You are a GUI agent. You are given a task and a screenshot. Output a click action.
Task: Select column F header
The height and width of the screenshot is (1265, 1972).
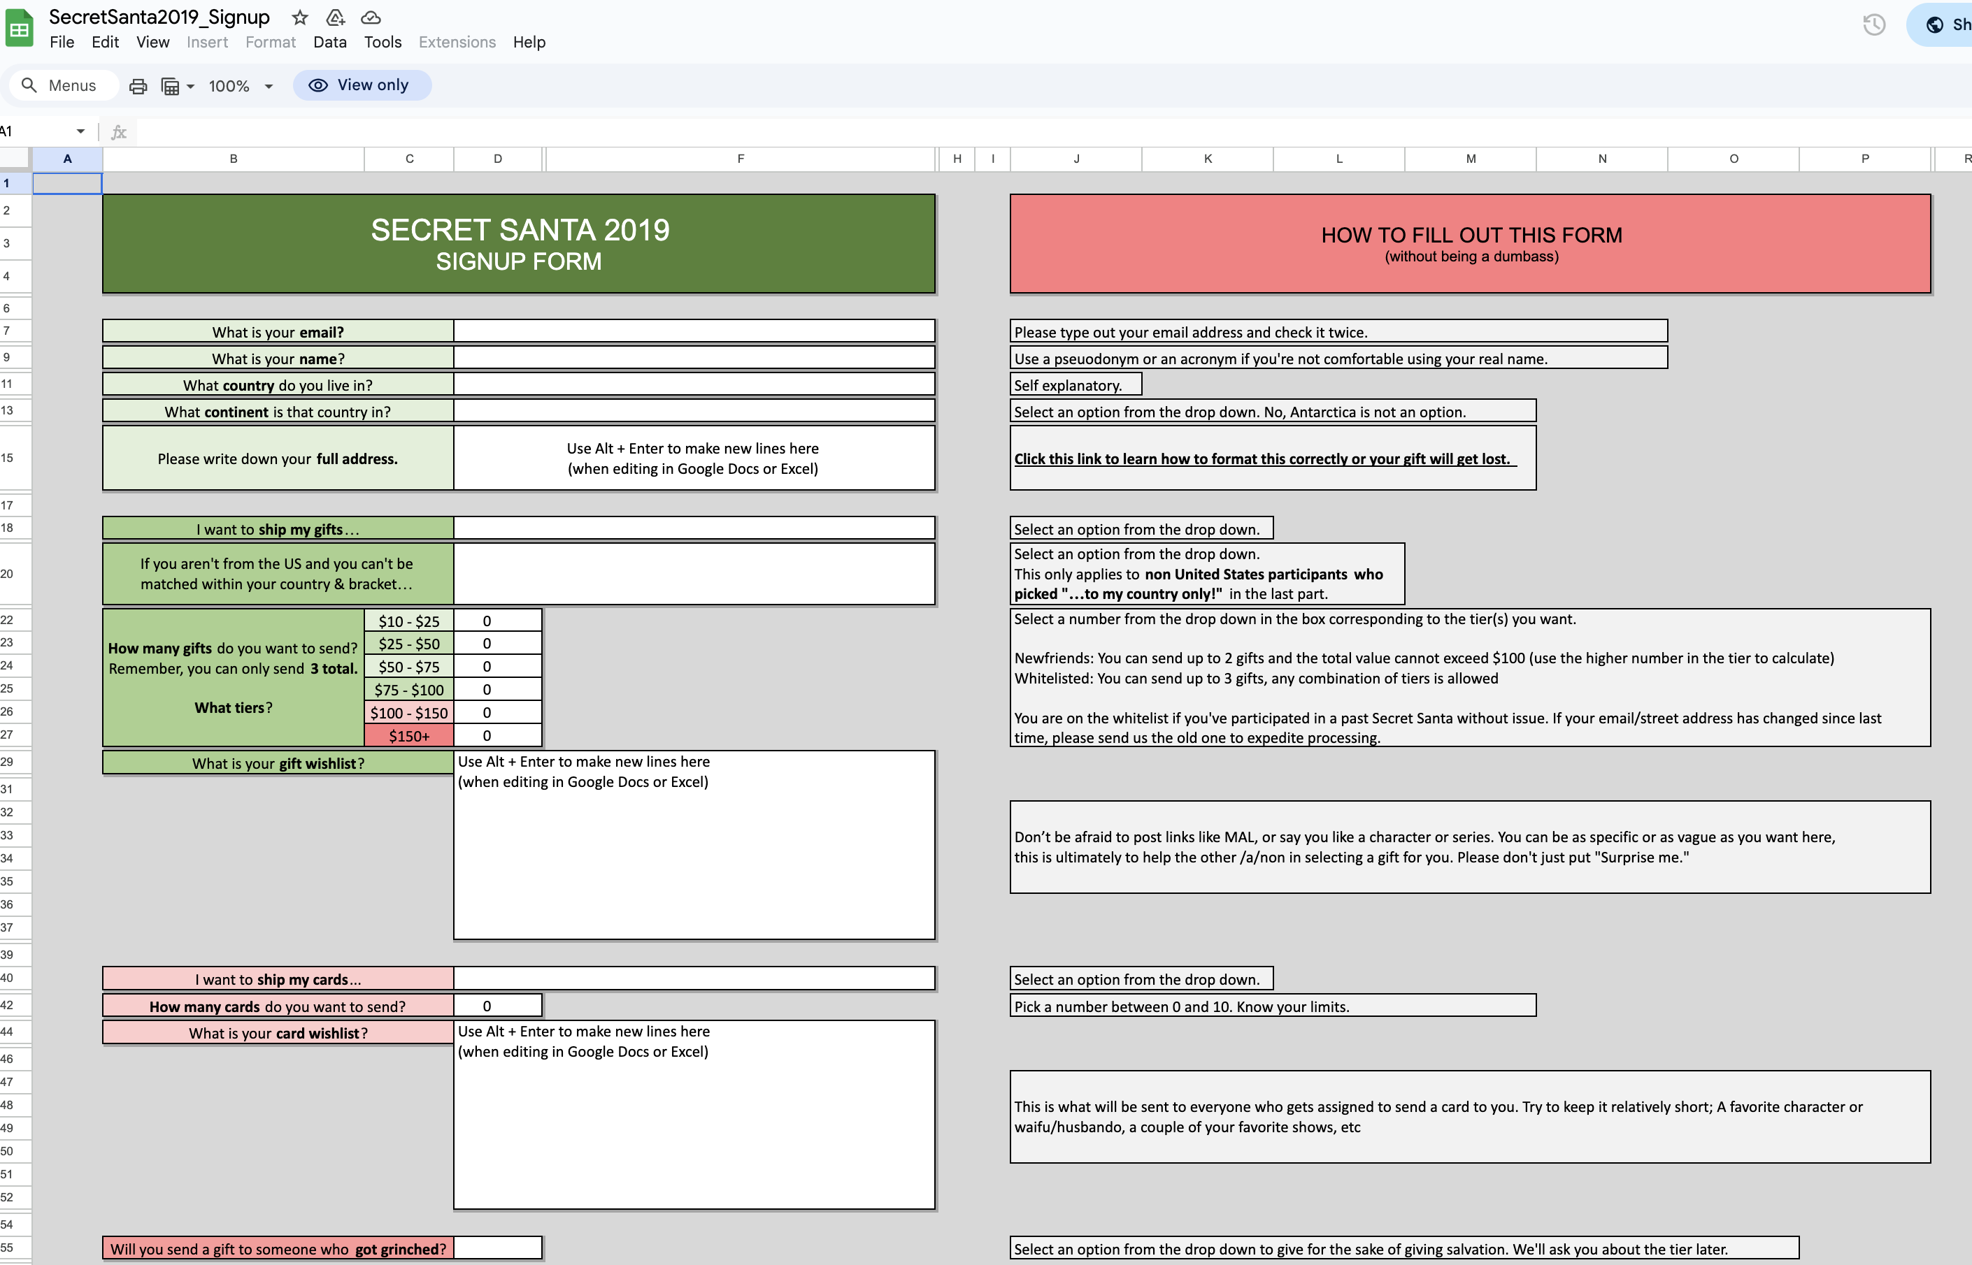[x=741, y=159]
